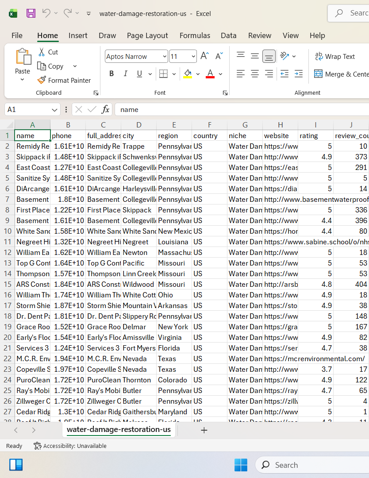Switch to the Draw ribbon tab
The height and width of the screenshot is (478, 369).
(107, 35)
